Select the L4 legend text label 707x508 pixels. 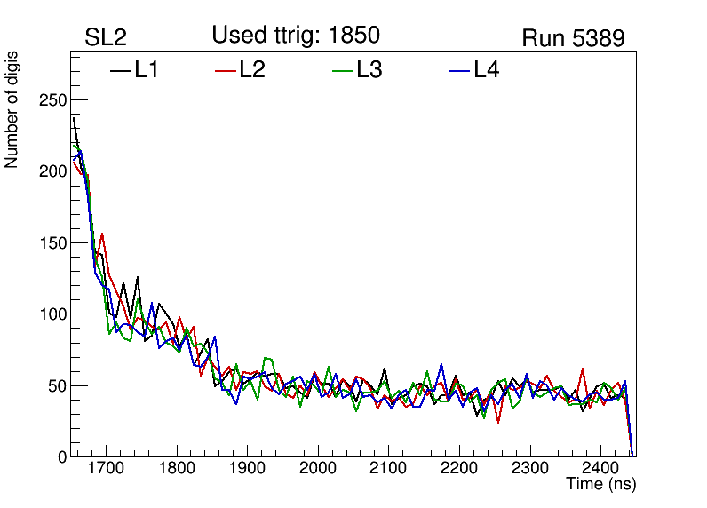click(486, 70)
